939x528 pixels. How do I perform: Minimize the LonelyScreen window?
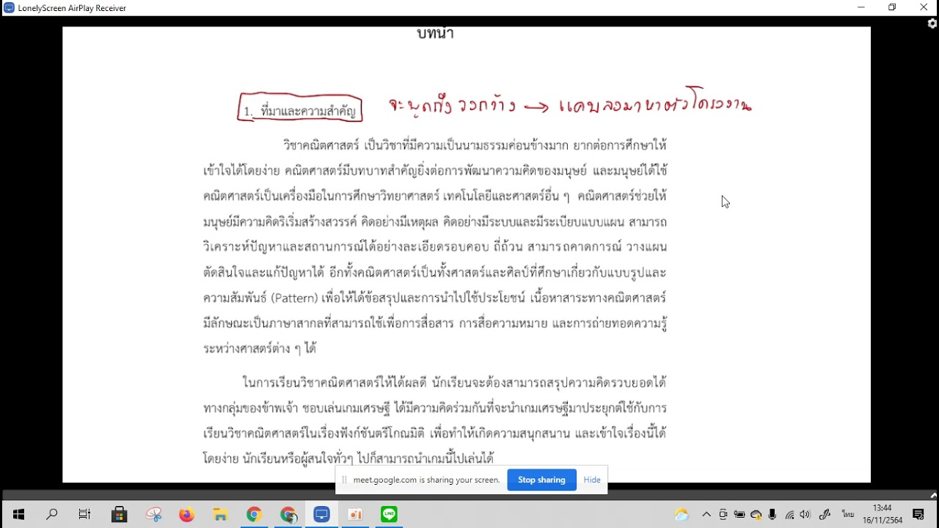(861, 8)
